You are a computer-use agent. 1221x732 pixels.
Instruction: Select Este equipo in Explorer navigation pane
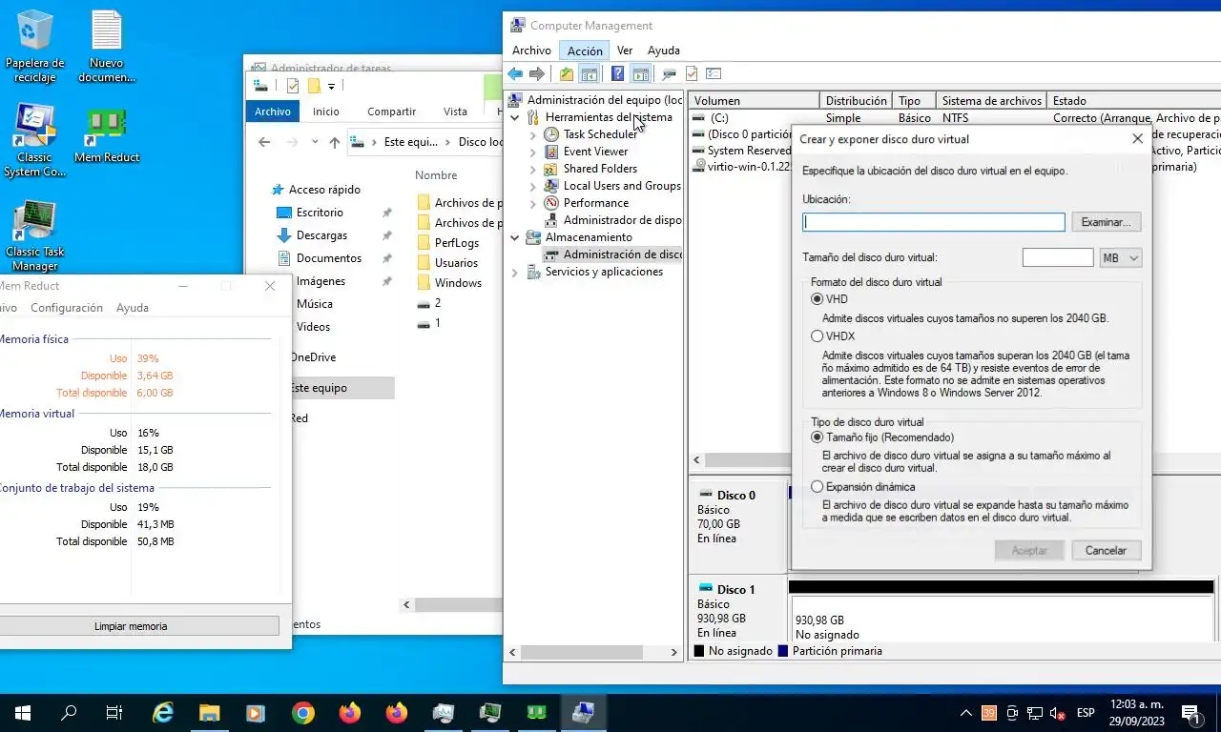320,388
